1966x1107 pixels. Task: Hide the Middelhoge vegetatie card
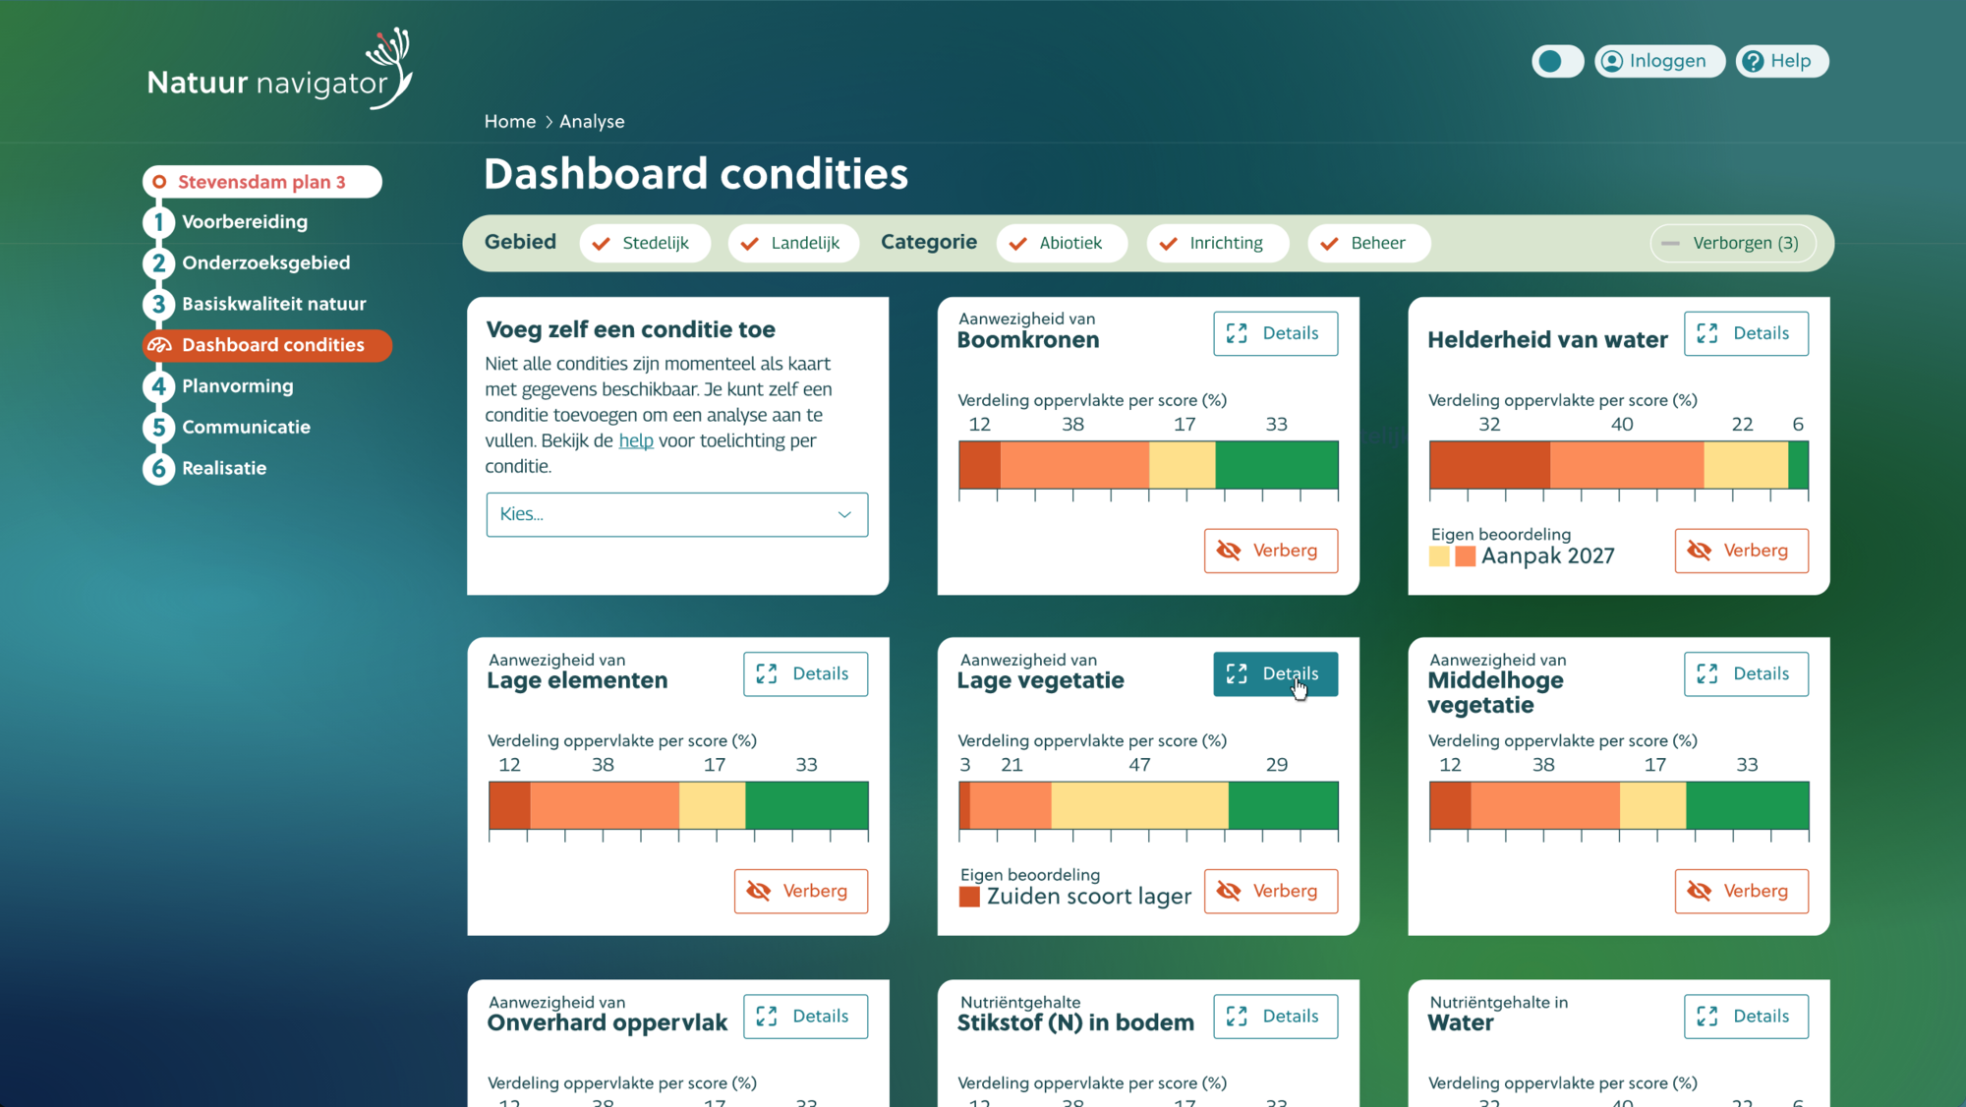(1742, 891)
